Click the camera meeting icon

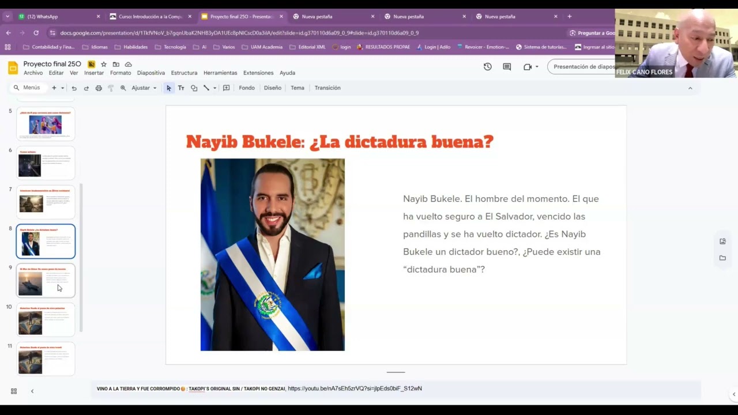click(527, 67)
